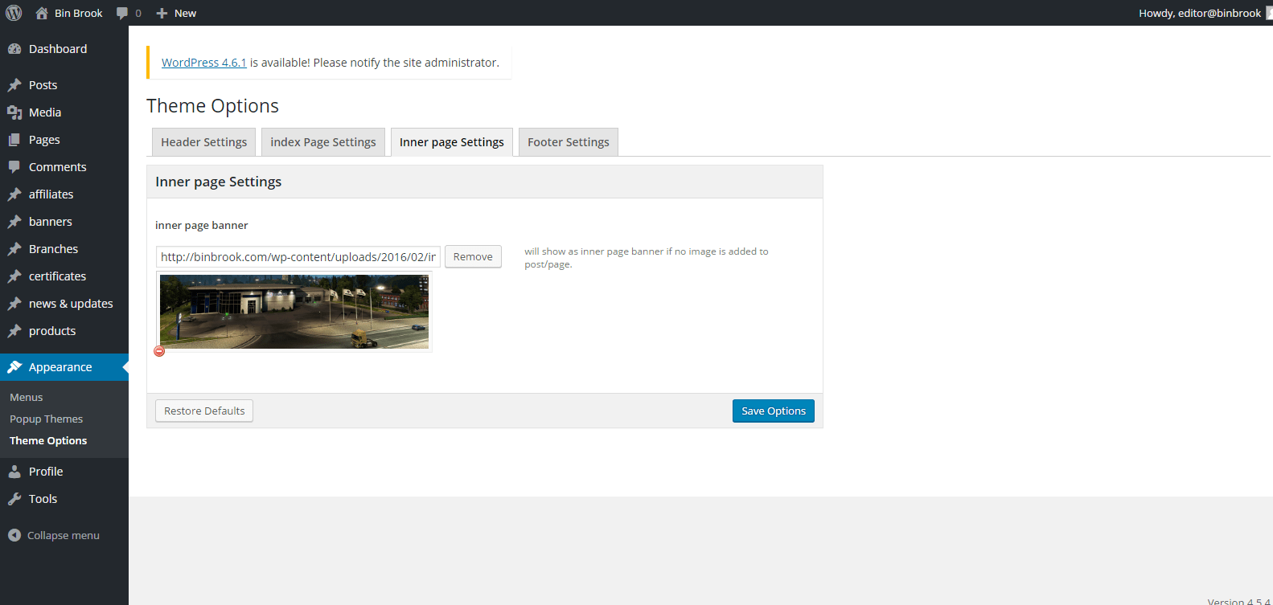Click the Media icon in sidebar
The width and height of the screenshot is (1273, 605).
pyautogui.click(x=14, y=112)
